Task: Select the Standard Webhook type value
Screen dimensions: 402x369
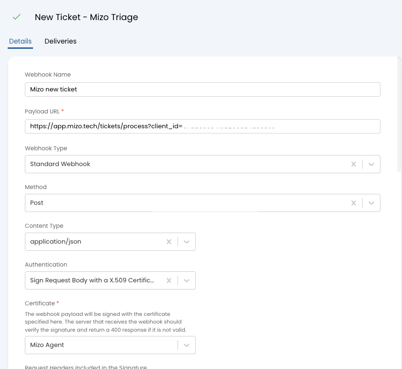Action: coord(60,164)
